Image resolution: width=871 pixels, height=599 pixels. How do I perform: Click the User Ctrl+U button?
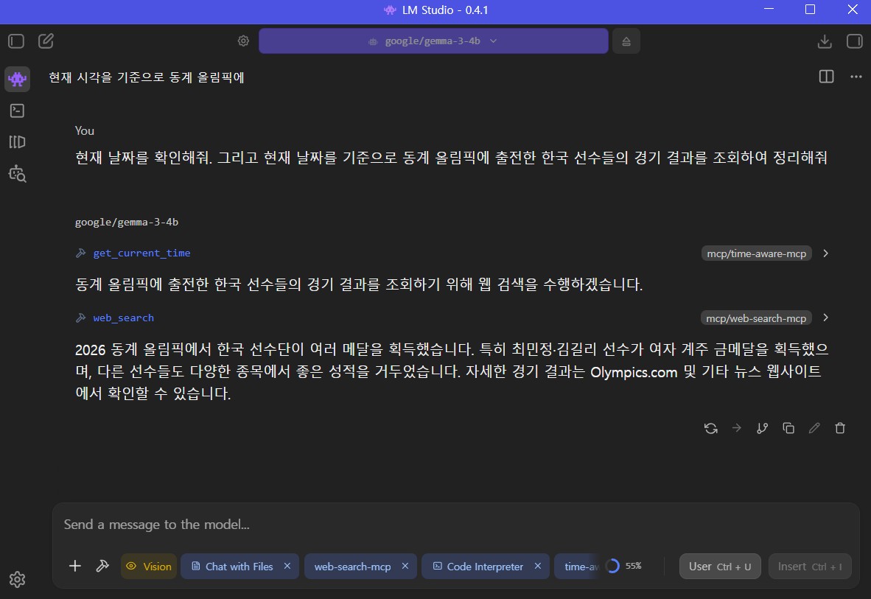(720, 567)
